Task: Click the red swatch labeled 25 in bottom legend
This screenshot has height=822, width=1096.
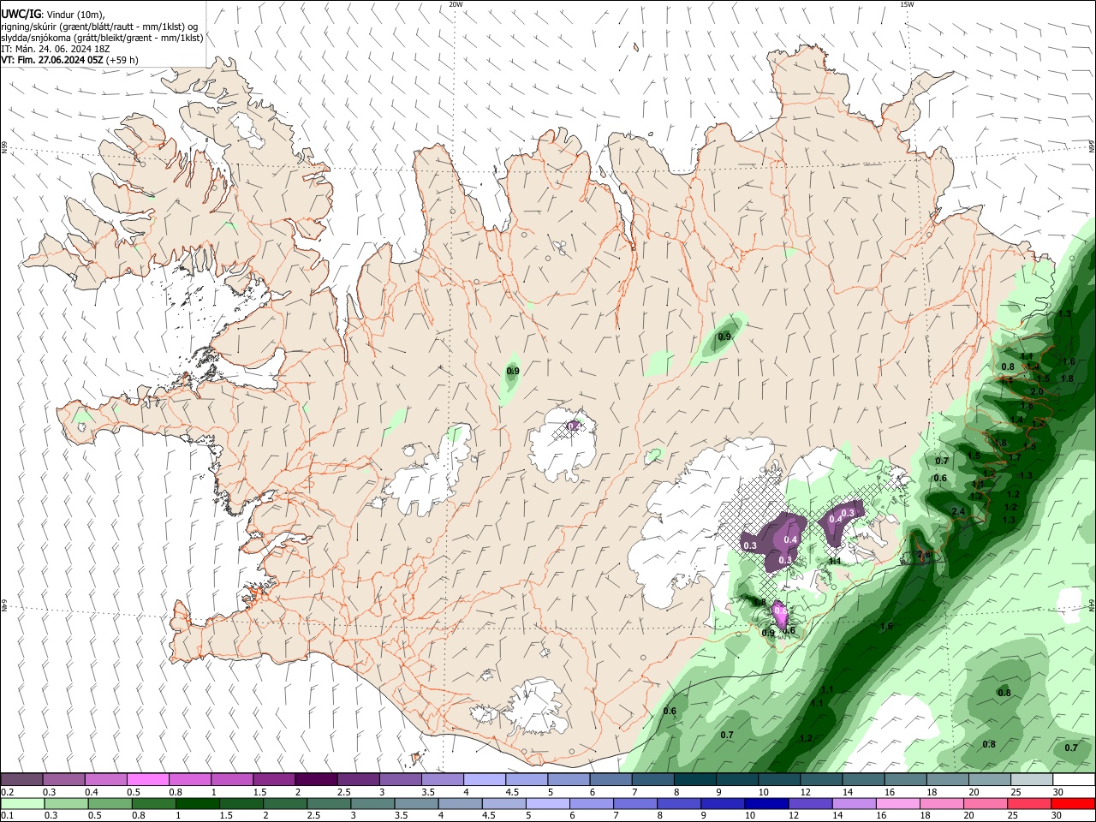Action: click(1029, 803)
